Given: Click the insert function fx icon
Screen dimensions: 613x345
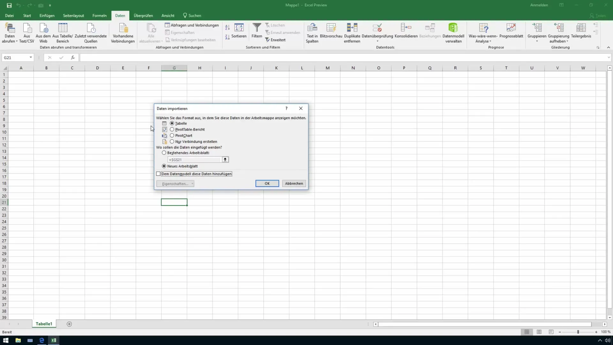Looking at the screenshot, I should click(x=73, y=57).
